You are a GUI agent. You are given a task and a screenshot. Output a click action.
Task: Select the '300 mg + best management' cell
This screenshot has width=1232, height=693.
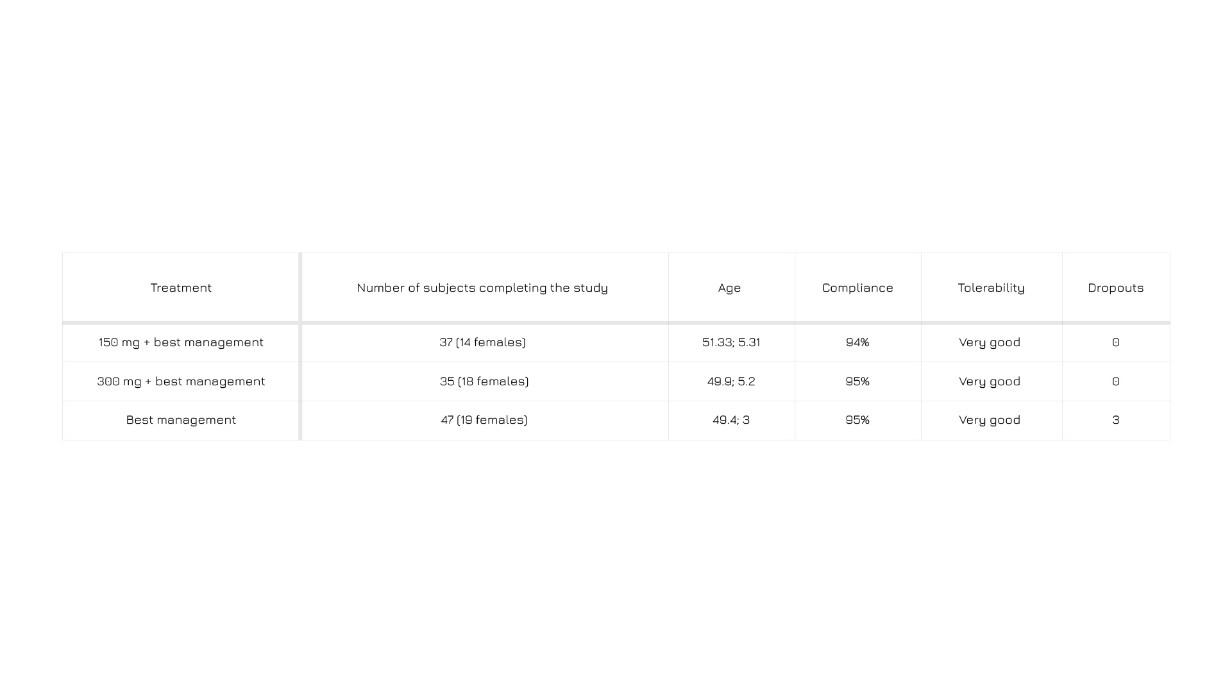[x=181, y=381]
